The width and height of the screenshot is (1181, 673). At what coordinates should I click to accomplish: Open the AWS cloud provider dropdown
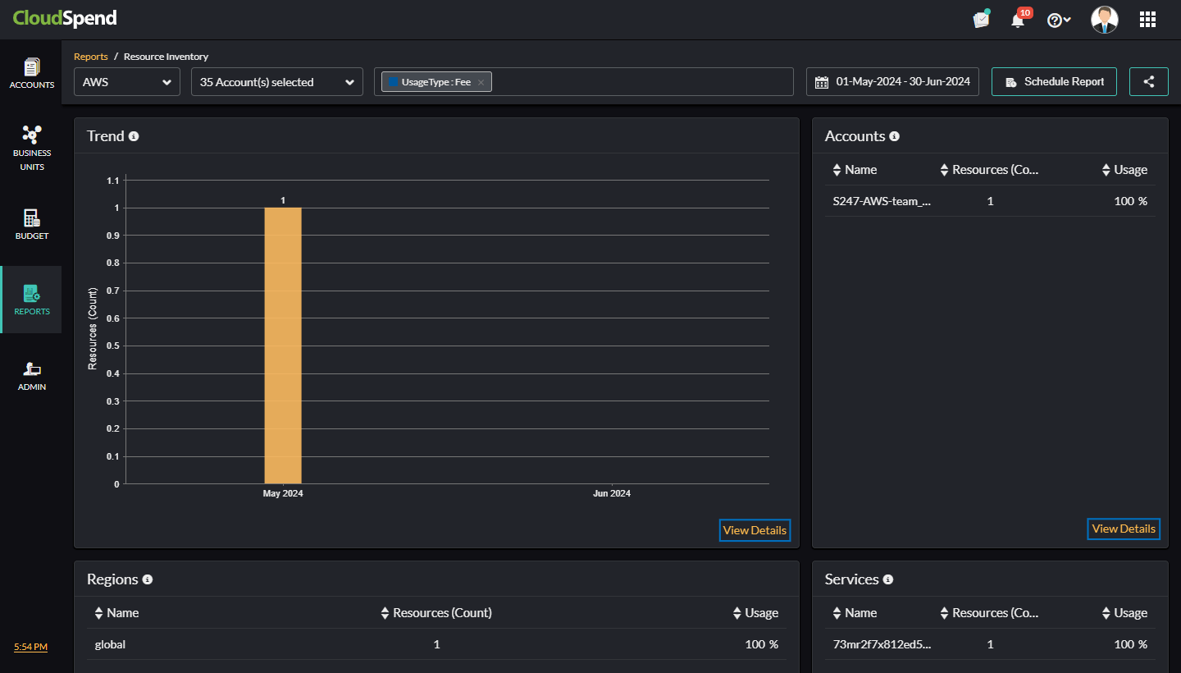tap(126, 81)
